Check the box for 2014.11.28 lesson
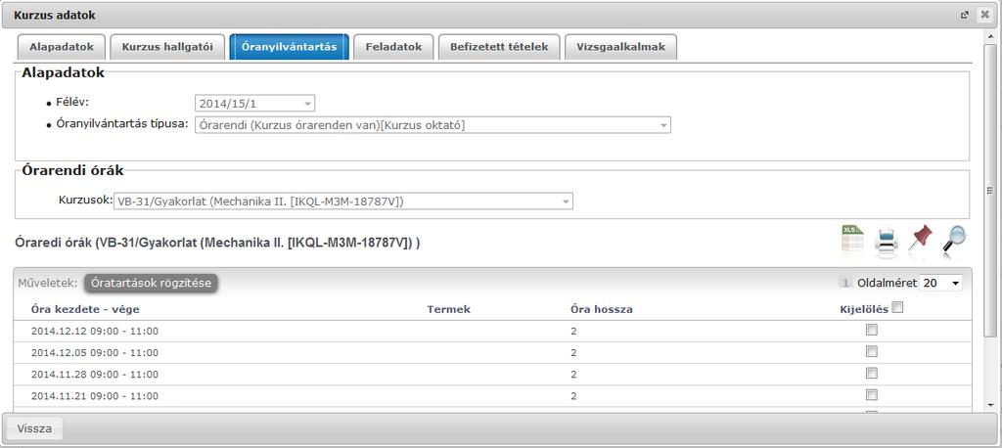Viewport: 1002px width, 448px height. (x=872, y=374)
